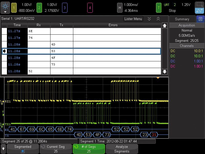The height and width of the screenshot is (154, 205).
Task: Select channel 1 yellow badge
Action: 14,8
